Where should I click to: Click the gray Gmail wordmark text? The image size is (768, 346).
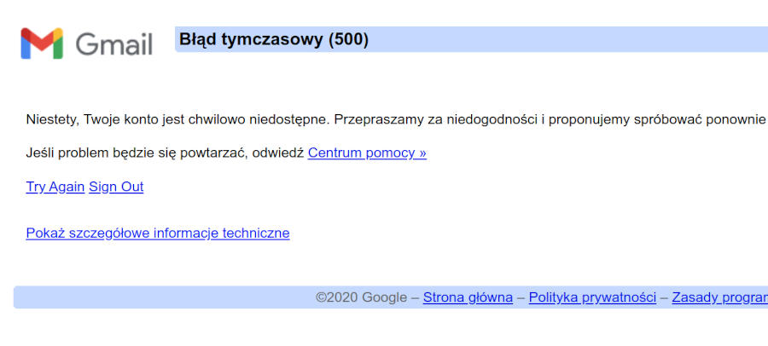[x=114, y=44]
